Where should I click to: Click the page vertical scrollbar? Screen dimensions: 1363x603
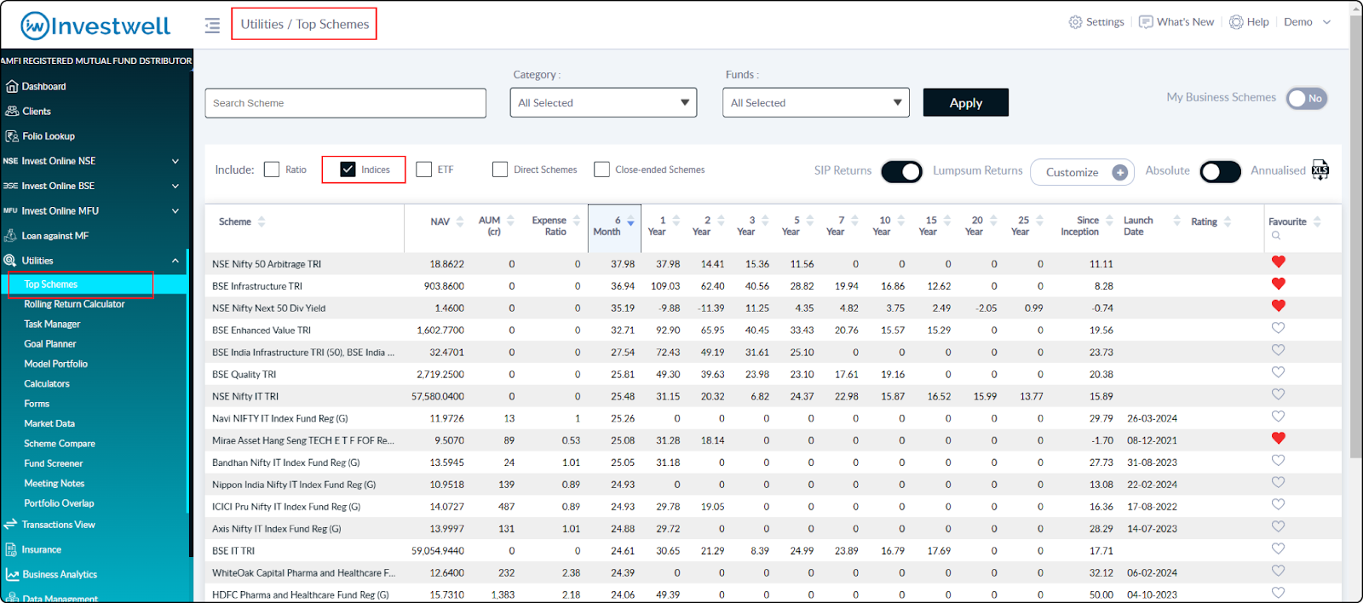point(1356,238)
